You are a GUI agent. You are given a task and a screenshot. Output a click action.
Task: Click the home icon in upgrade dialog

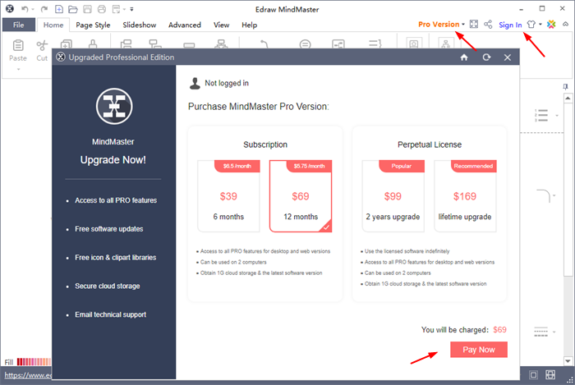pos(464,57)
